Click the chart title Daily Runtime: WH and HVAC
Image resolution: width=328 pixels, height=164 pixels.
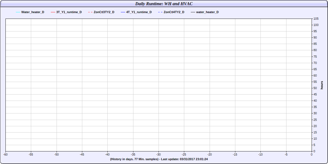click(x=164, y=4)
